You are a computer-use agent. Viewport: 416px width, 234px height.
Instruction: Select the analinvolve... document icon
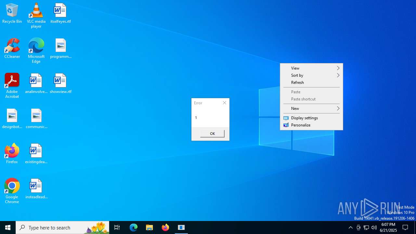click(36, 84)
